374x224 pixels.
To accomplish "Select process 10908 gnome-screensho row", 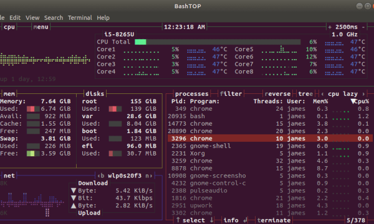I will click(x=270, y=175).
